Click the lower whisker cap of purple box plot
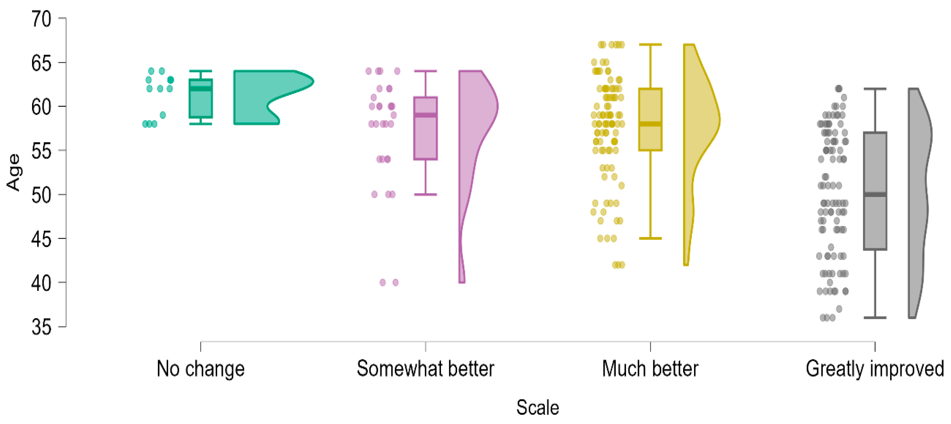 425,194
